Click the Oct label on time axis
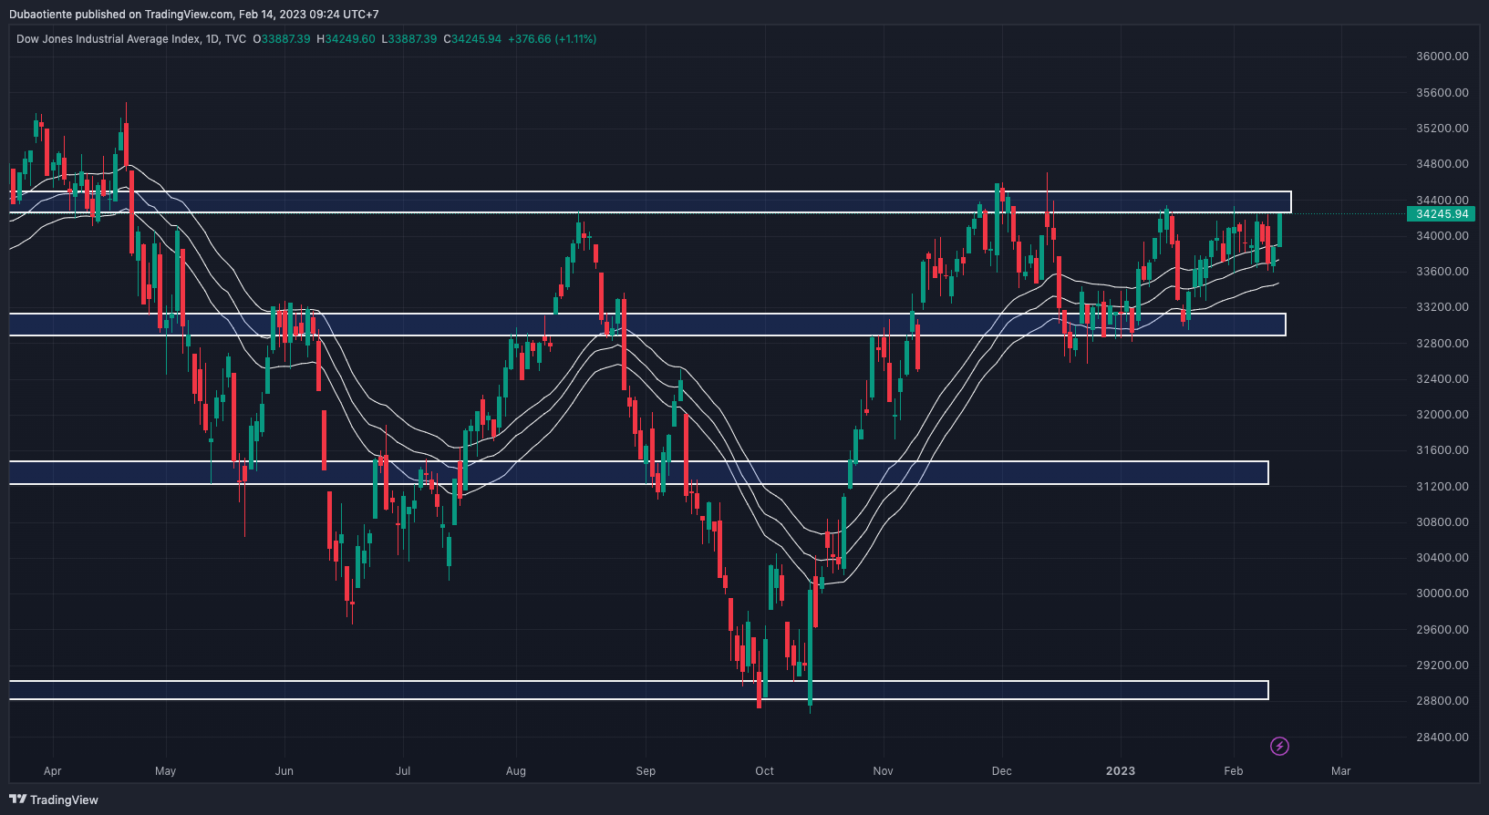This screenshot has height=815, width=1489. [x=764, y=771]
